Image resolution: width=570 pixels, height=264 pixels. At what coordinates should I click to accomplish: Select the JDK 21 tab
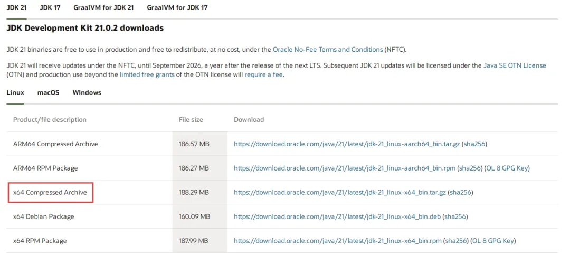pos(16,8)
